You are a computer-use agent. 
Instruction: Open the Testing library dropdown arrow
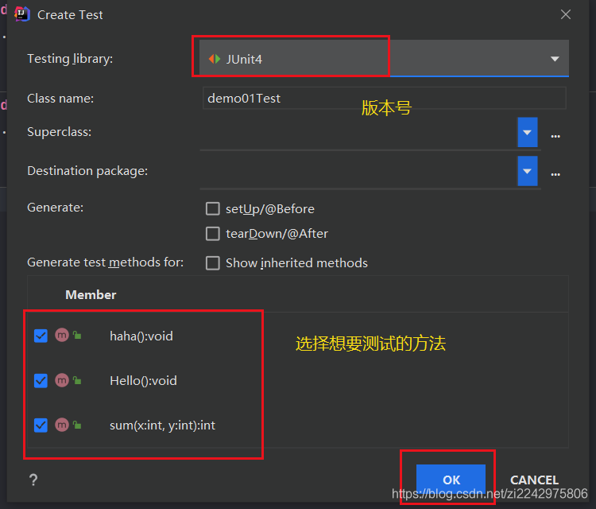[555, 59]
